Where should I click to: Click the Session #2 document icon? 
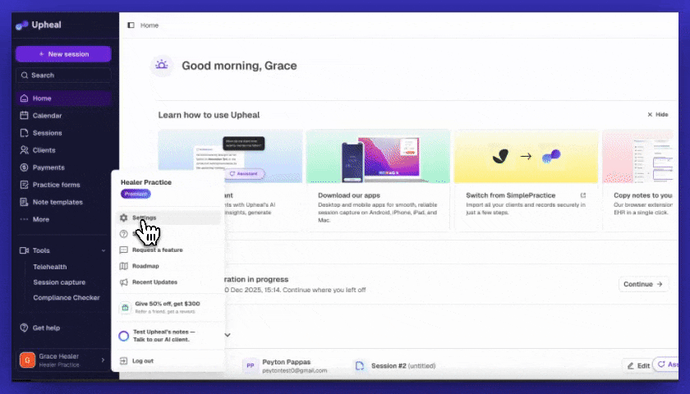[x=360, y=366]
